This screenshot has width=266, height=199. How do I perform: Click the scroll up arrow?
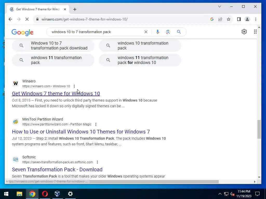(259, 27)
